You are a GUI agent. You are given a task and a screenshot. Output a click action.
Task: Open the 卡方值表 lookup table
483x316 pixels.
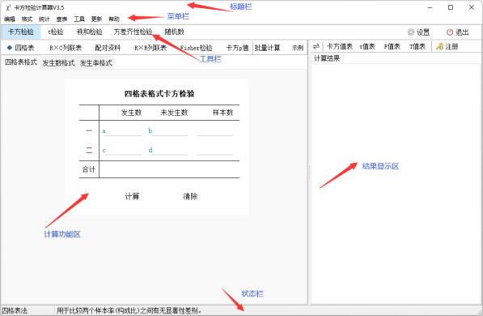(340, 47)
